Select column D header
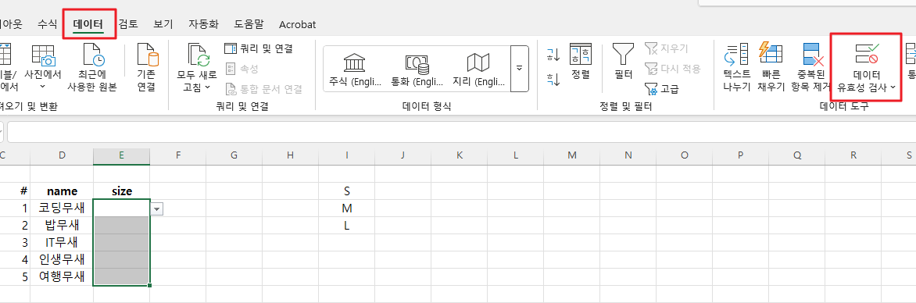Viewport: 916px width, 303px height. [x=62, y=155]
